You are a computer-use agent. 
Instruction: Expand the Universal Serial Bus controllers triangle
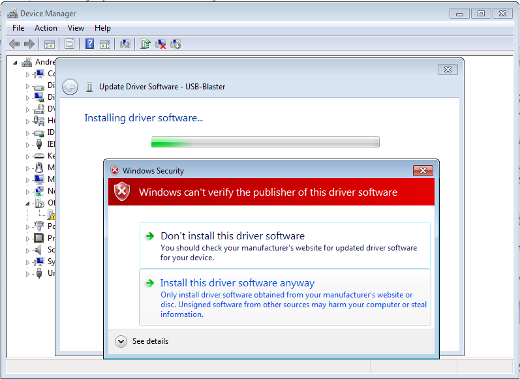(27, 274)
